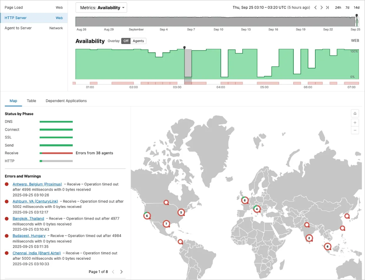Image resolution: width=365 pixels, height=280 pixels.
Task: Jump to the latest data with skip icon
Action: pyautogui.click(x=328, y=7)
